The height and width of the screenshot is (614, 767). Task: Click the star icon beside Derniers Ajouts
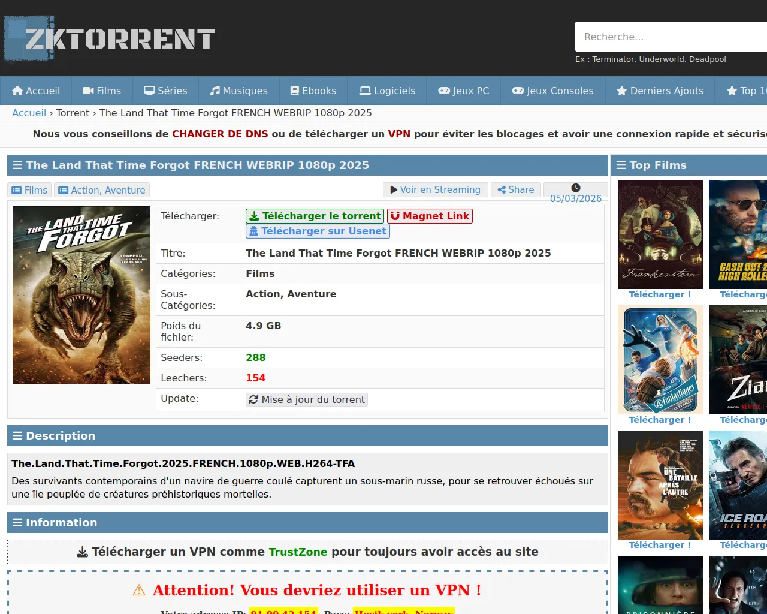click(622, 91)
